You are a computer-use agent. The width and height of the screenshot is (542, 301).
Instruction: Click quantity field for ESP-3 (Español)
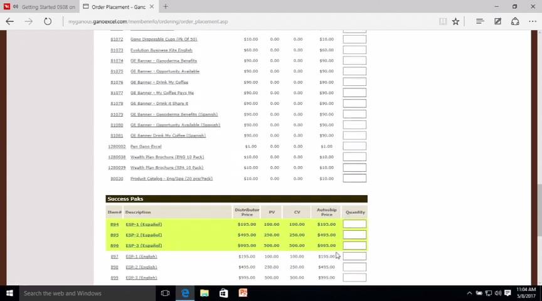(354, 245)
